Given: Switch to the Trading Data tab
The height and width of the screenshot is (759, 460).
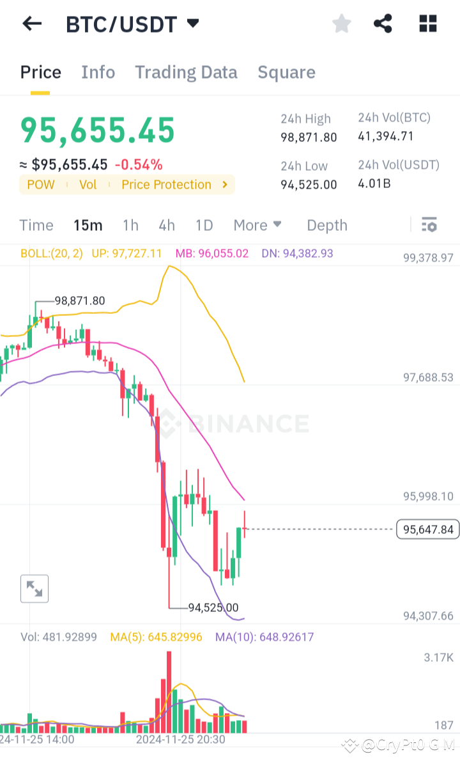Looking at the screenshot, I should [186, 72].
